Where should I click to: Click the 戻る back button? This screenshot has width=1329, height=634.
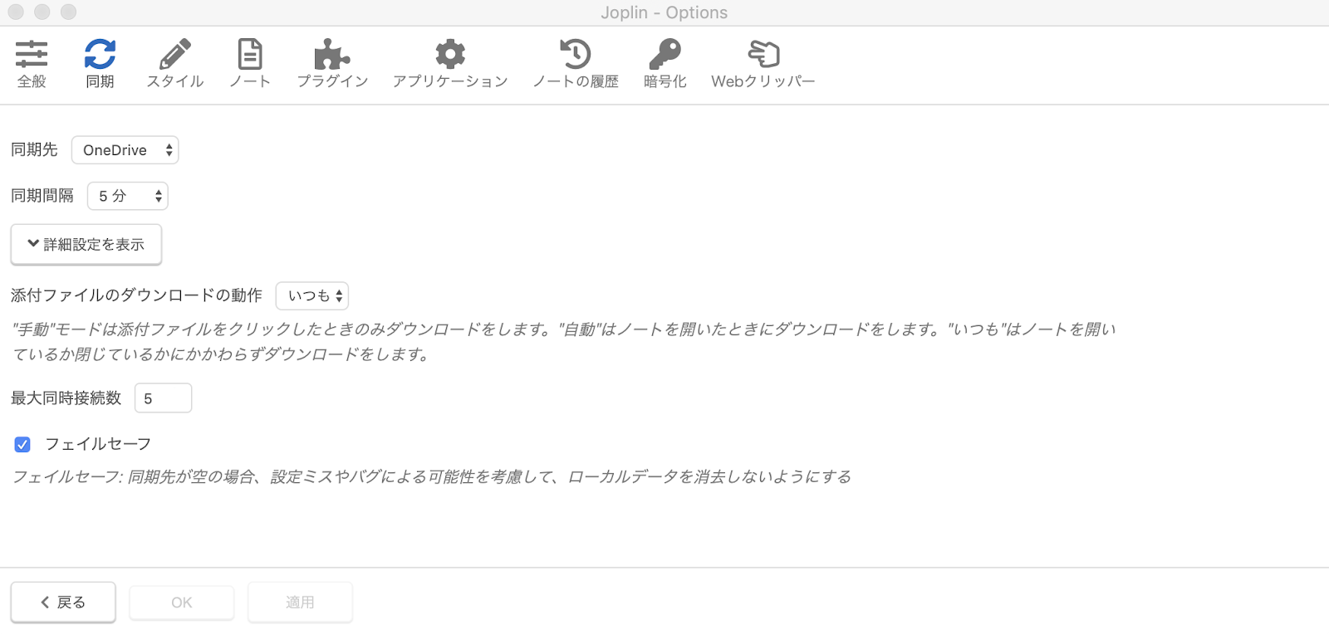click(63, 602)
